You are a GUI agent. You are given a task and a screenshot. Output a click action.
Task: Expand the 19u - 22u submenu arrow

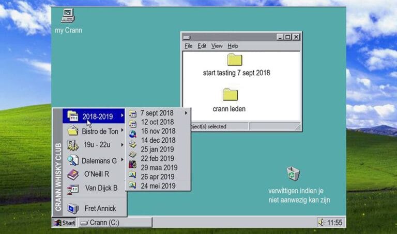coord(122,145)
